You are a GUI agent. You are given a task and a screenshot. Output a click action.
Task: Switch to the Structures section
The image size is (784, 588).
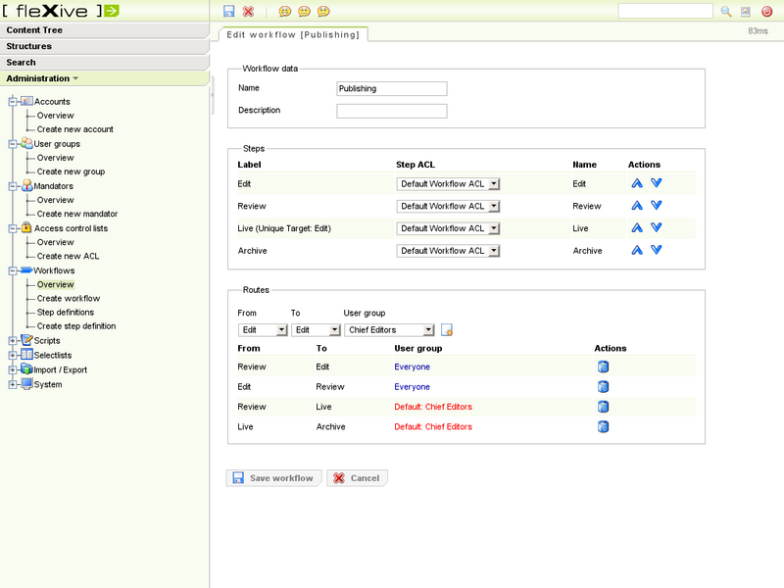tap(29, 46)
